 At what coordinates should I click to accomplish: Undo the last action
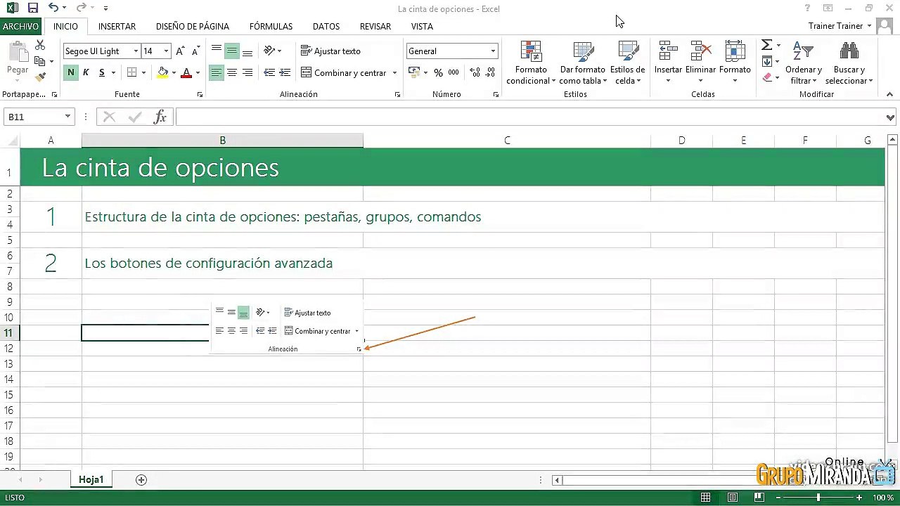click(x=53, y=8)
